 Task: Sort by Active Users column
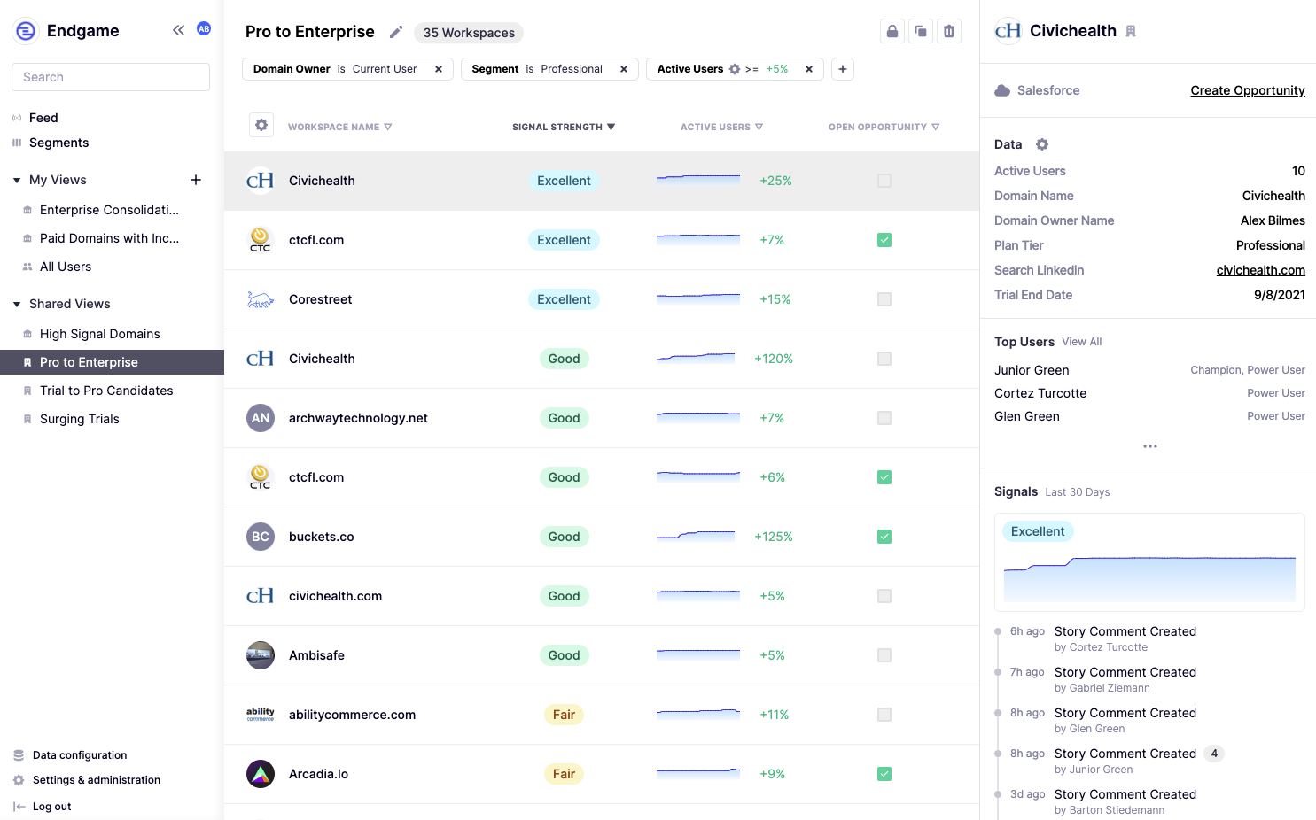(721, 127)
